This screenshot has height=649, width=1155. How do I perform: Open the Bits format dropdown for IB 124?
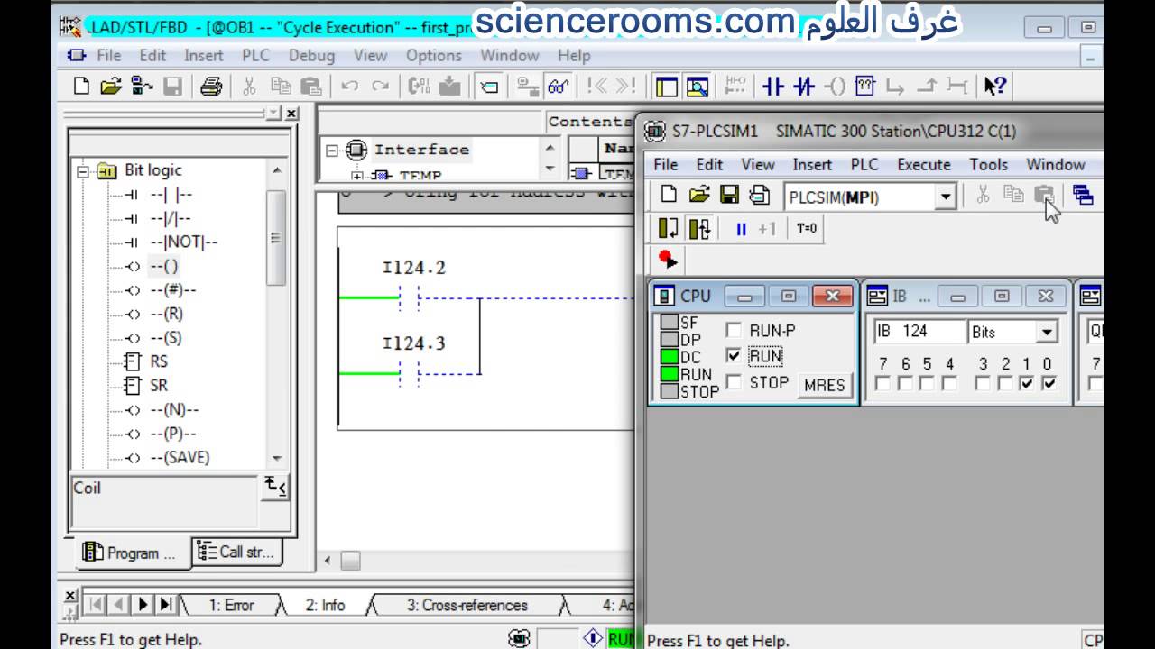(1047, 333)
